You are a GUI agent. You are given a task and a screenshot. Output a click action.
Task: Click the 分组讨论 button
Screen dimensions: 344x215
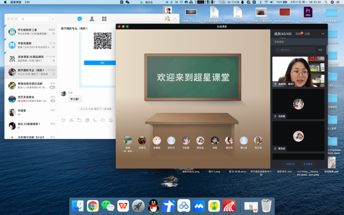[290, 164]
